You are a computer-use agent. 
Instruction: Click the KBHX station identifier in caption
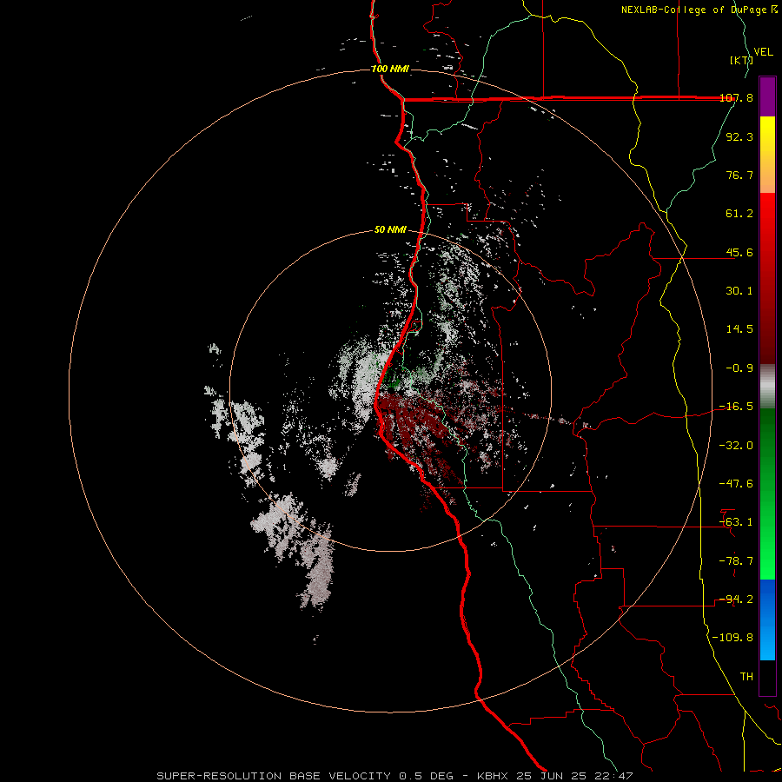[493, 776]
